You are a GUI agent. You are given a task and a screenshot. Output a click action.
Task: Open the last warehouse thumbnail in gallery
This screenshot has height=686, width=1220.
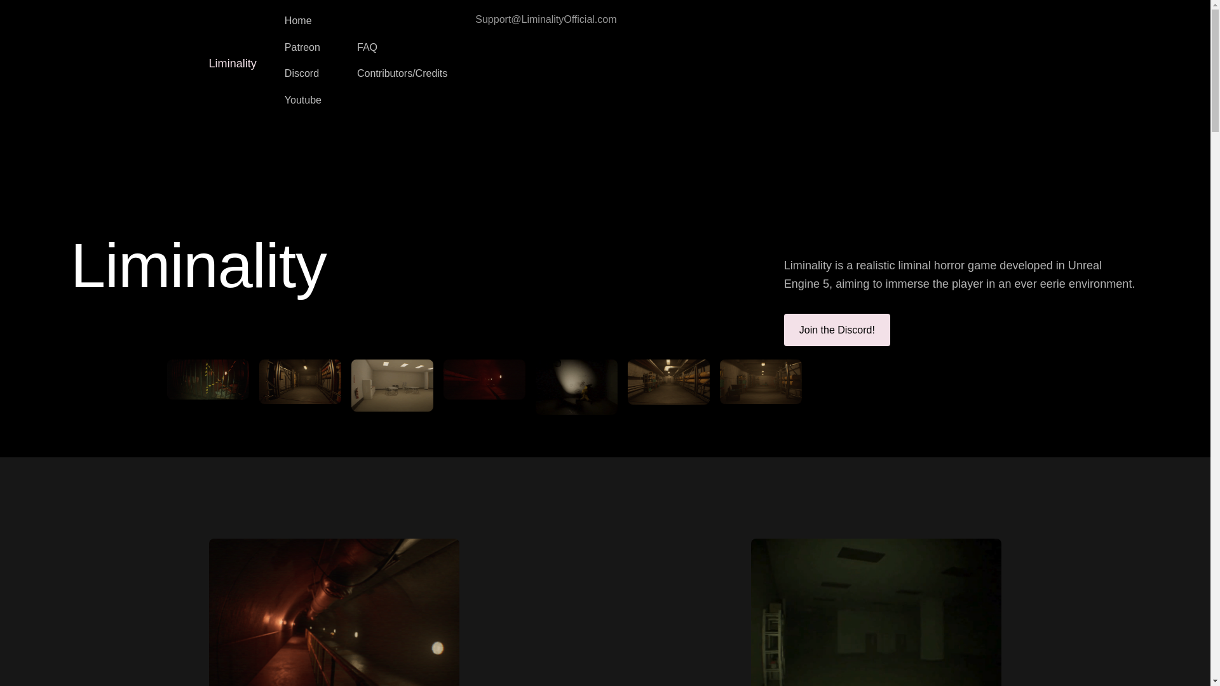click(761, 382)
